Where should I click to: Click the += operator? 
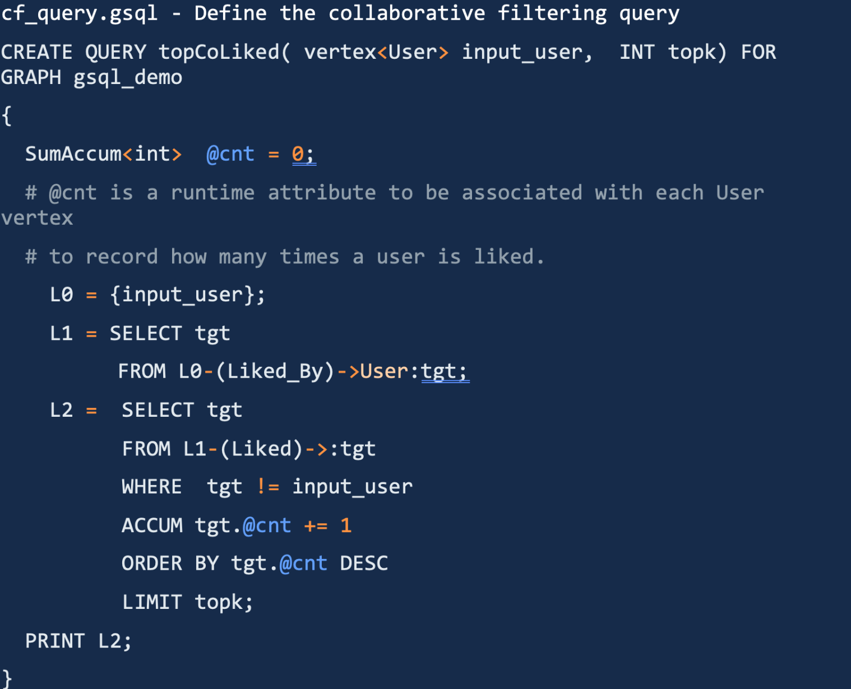[x=316, y=525]
